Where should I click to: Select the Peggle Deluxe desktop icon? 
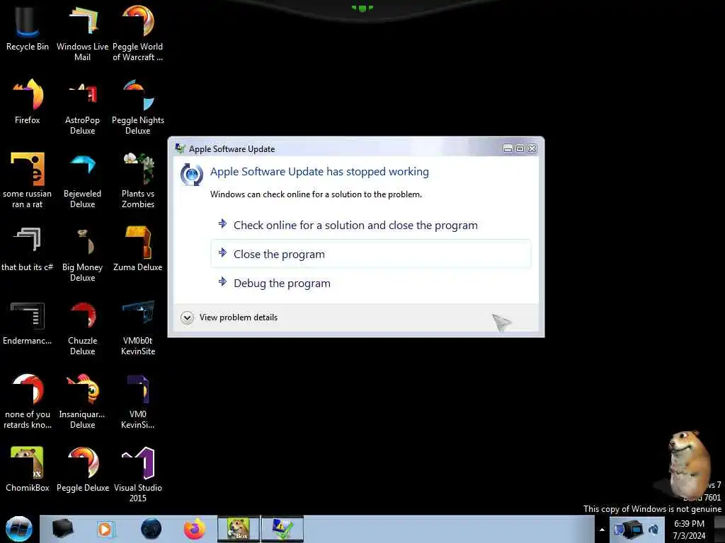coord(82,469)
